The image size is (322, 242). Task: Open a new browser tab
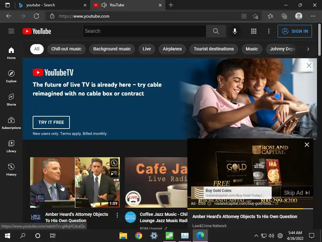(x=171, y=5)
